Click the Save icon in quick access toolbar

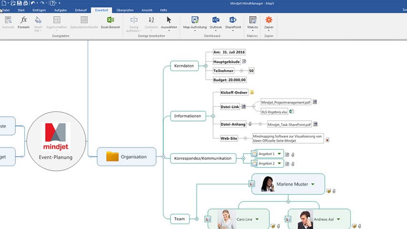(19, 3)
